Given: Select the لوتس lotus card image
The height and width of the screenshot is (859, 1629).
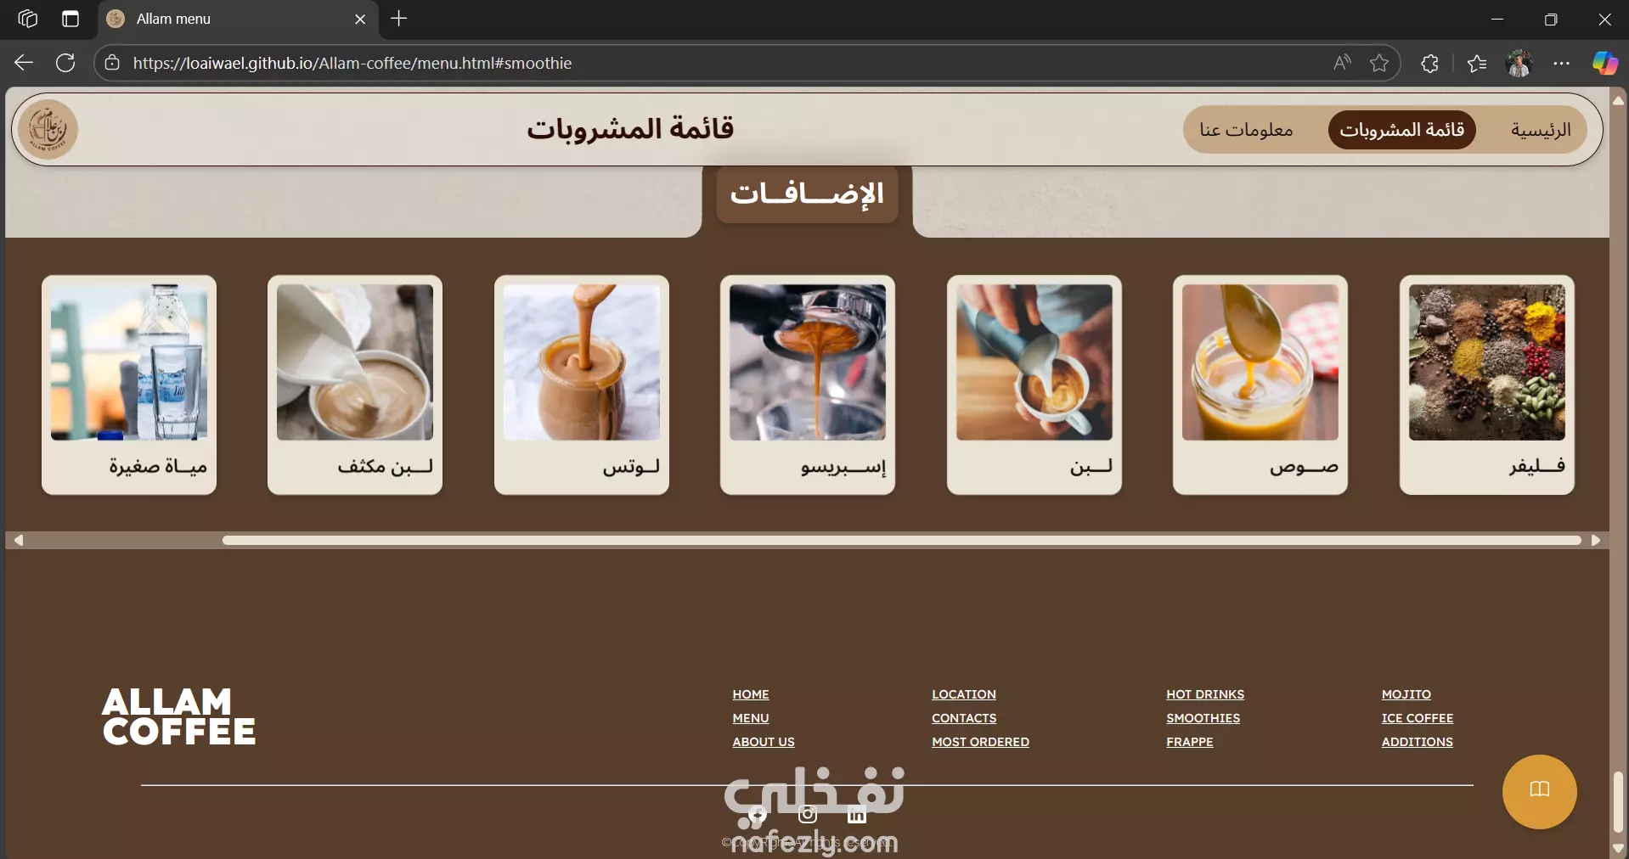Looking at the screenshot, I should click(x=582, y=362).
